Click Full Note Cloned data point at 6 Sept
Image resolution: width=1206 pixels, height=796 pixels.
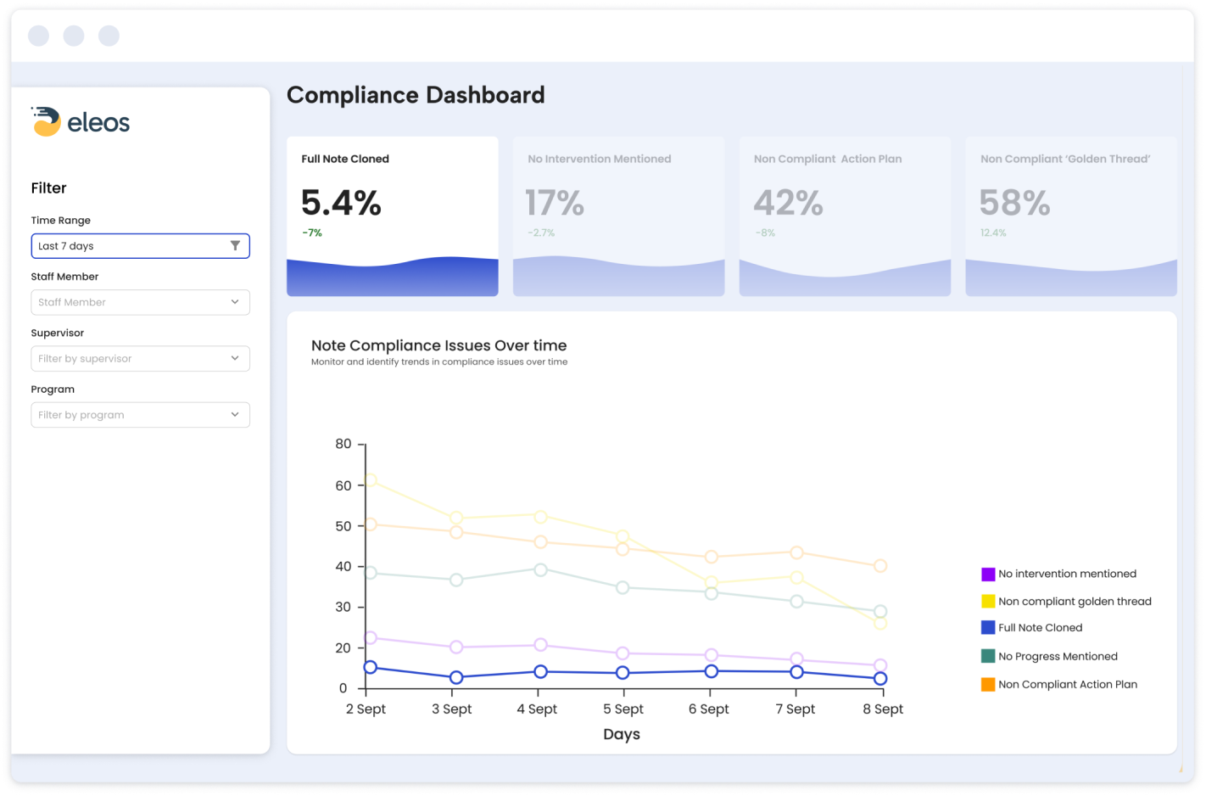click(712, 671)
